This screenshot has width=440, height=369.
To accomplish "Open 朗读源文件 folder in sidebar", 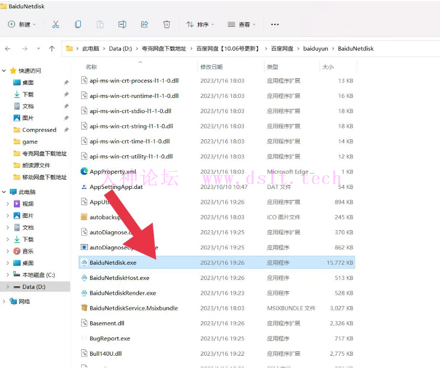I will [31, 165].
